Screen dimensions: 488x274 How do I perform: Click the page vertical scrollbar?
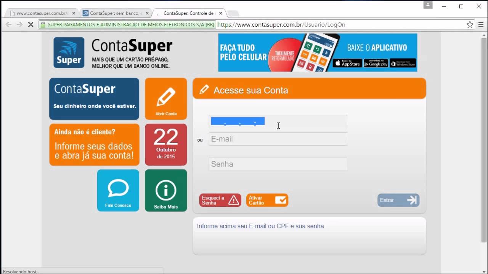click(484, 140)
